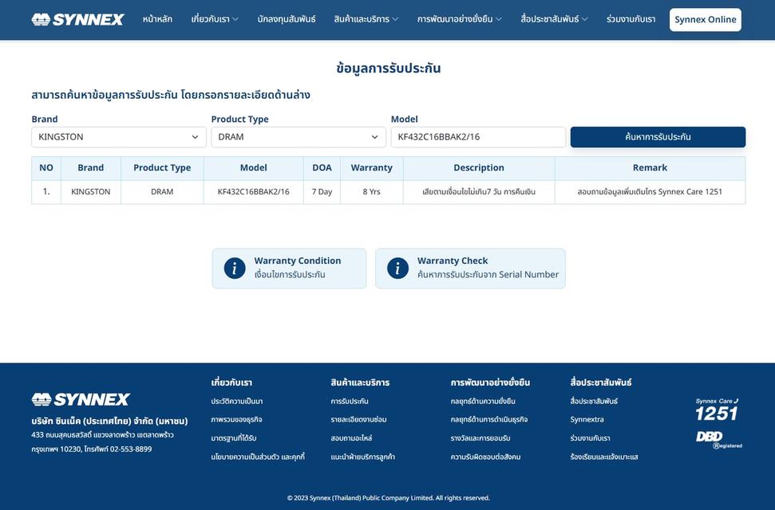Image resolution: width=775 pixels, height=510 pixels.
Task: Click the KF432C16BBAK2/16 model cell in table
Action: coord(254,191)
